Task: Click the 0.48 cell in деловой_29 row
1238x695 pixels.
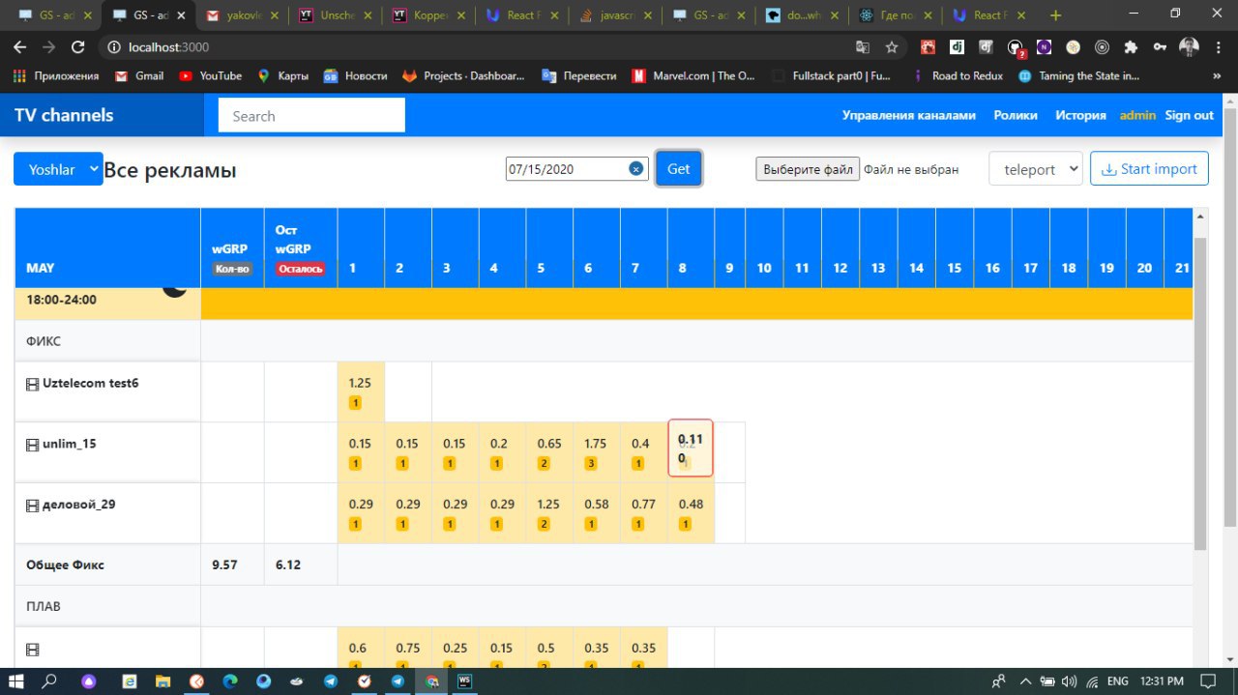Action: click(x=691, y=513)
